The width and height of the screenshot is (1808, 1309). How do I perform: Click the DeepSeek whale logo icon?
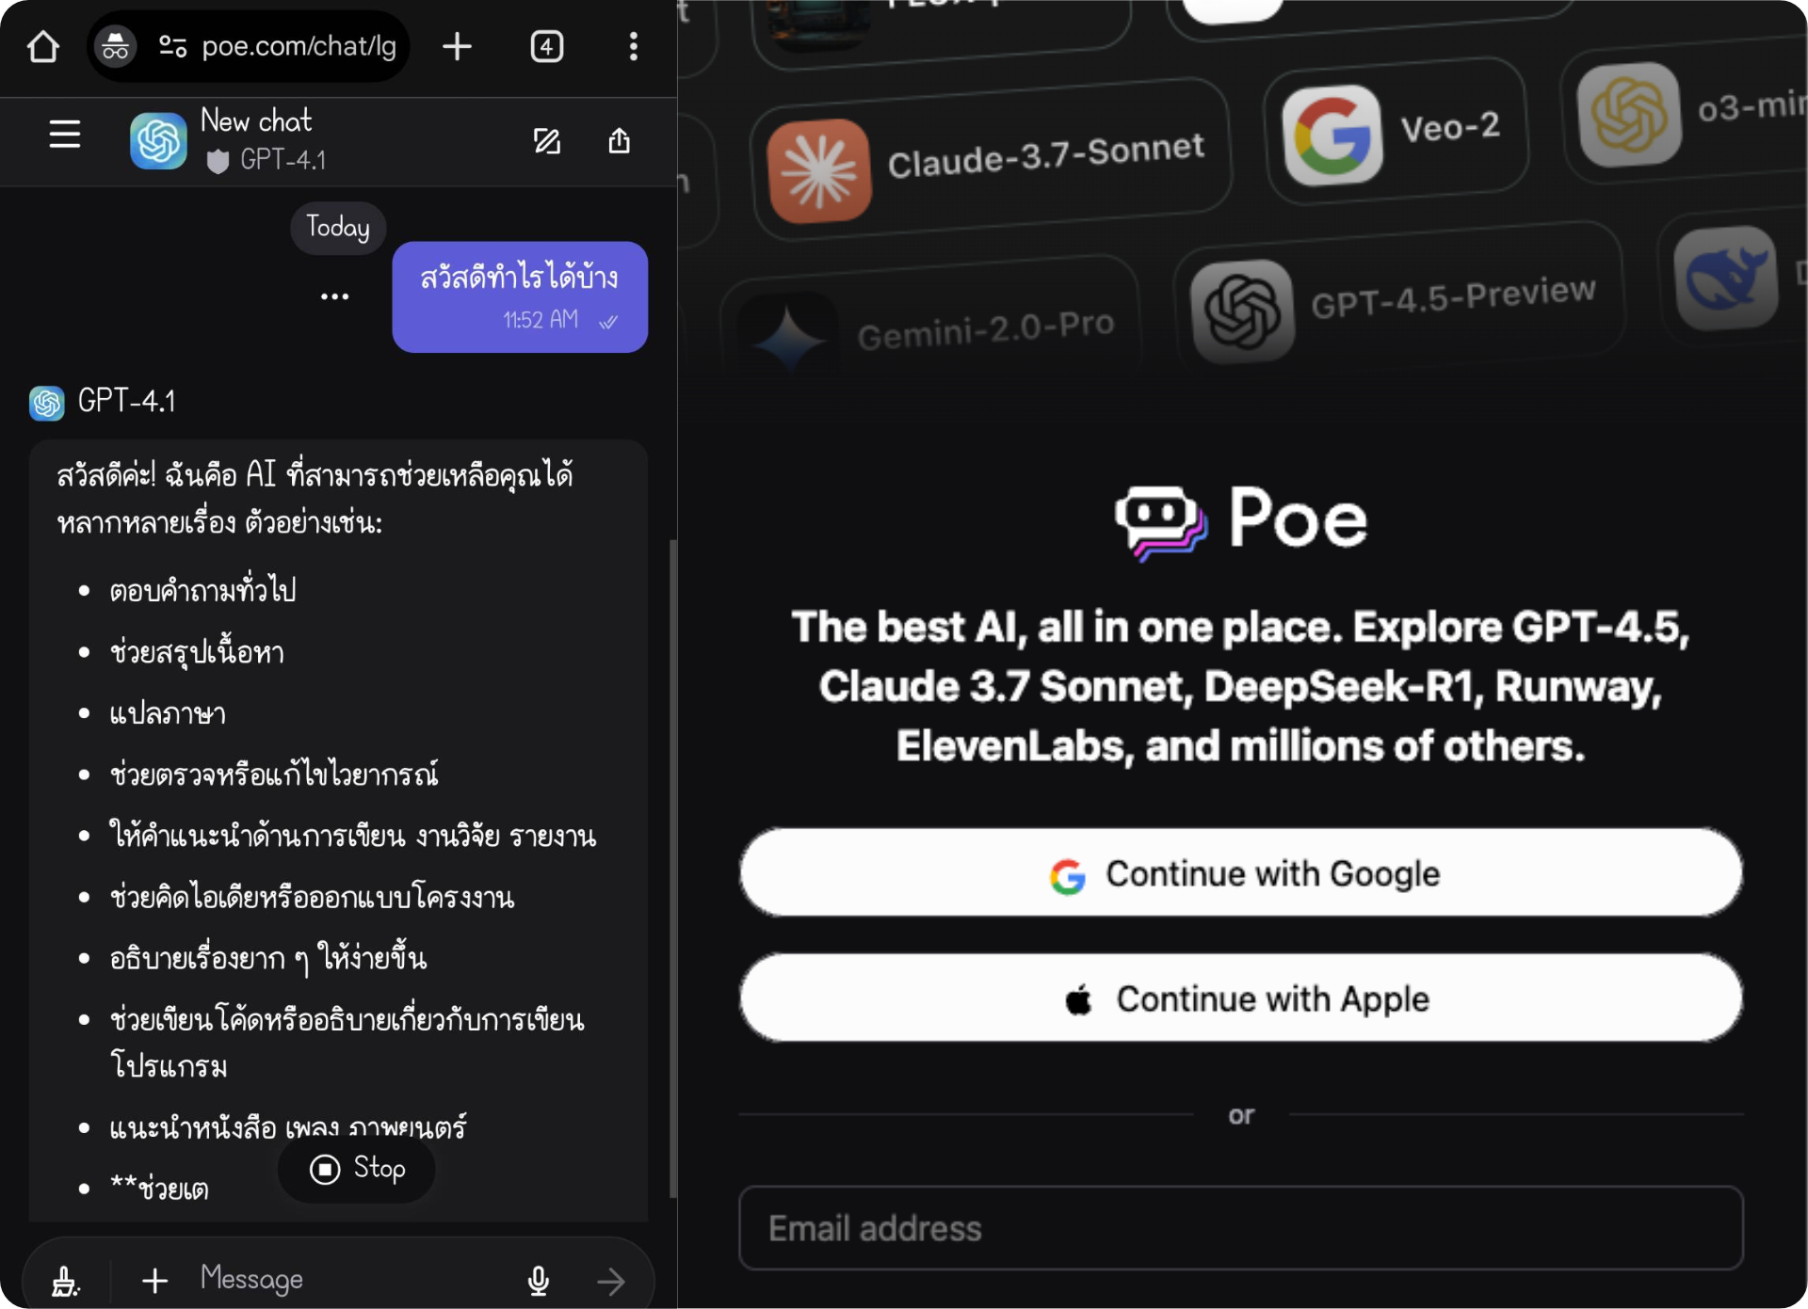pos(1725,279)
